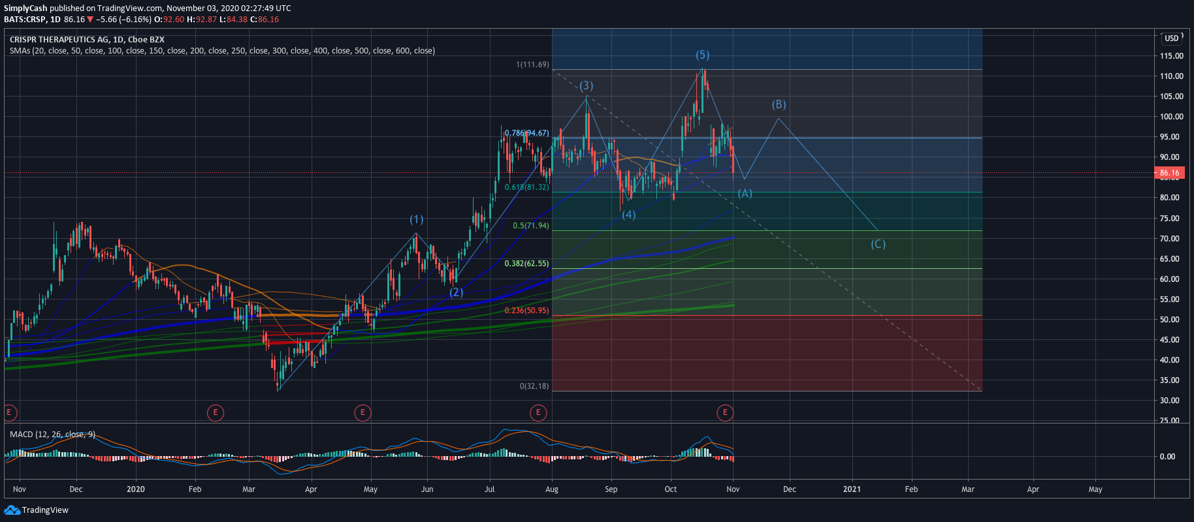Click the earnings 'E' marker below February 2020

pos(216,412)
